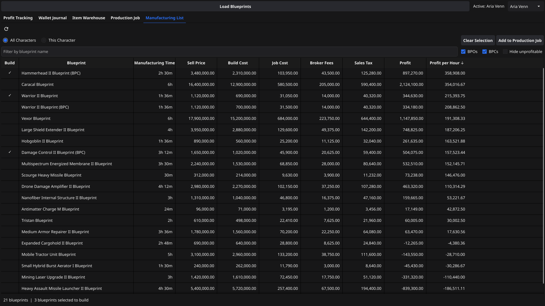Viewport: 545px width, 306px height.
Task: Click the 21 blueprints status text
Action: point(16,300)
